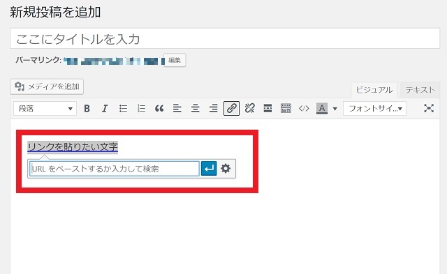The width and height of the screenshot is (447, 274).
Task: Focus the post title input field
Action: point(225,38)
